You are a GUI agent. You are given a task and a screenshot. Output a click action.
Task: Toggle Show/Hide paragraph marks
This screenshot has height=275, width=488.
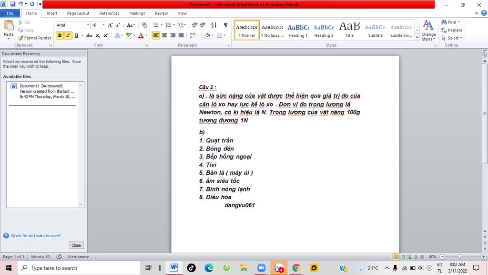point(225,25)
